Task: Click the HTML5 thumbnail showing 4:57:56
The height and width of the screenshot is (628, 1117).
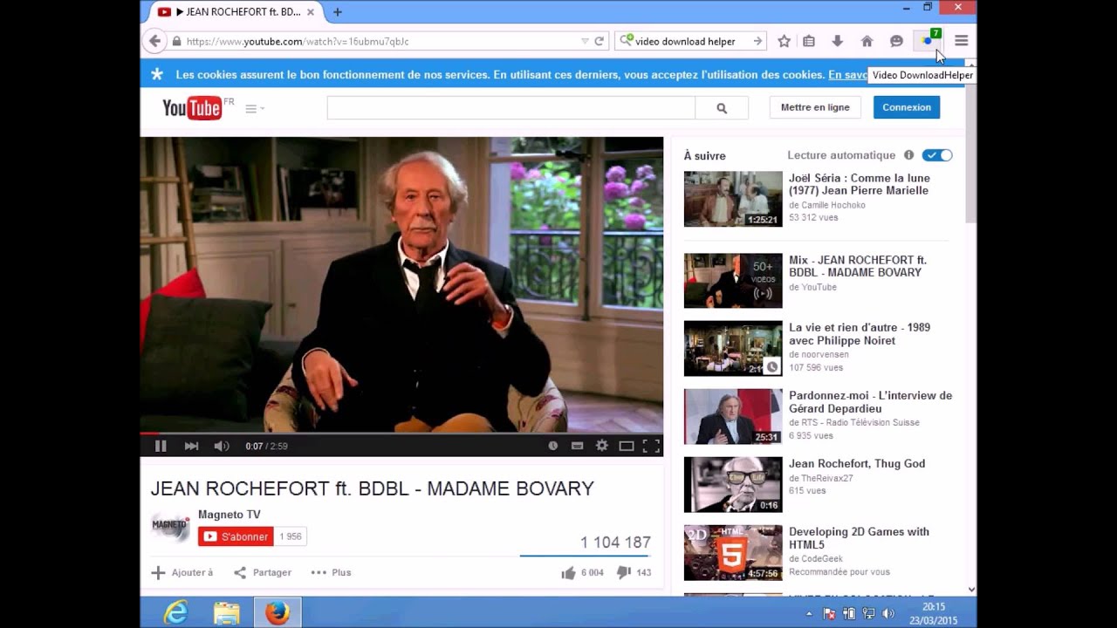Action: tap(733, 553)
